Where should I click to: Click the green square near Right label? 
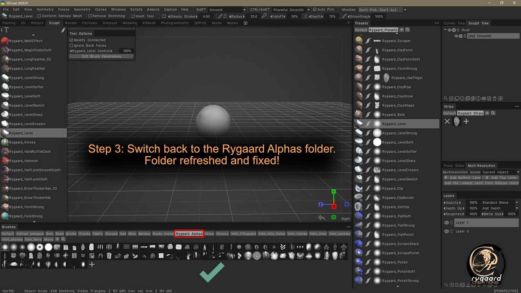pos(333,217)
